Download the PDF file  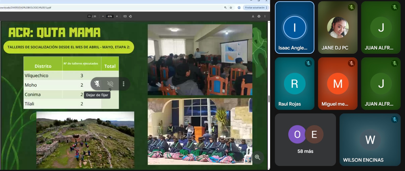click(253, 16)
